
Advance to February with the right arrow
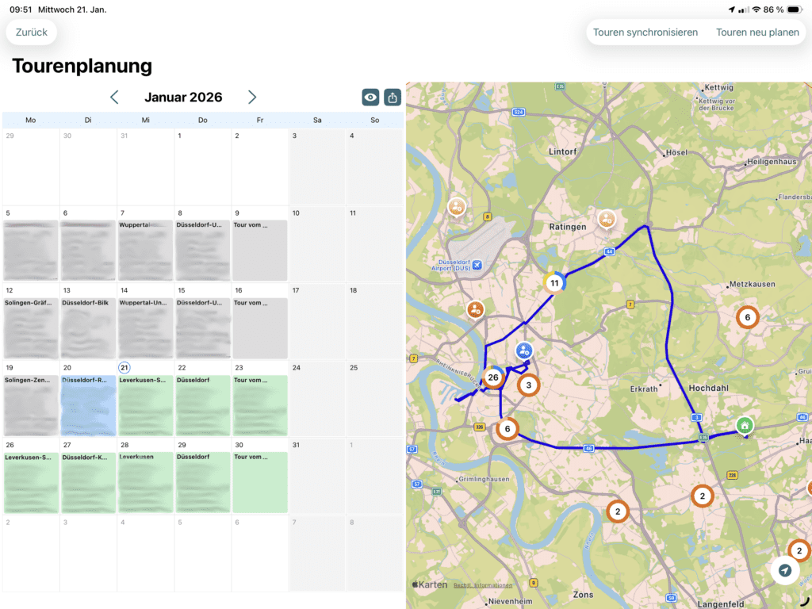pos(252,97)
